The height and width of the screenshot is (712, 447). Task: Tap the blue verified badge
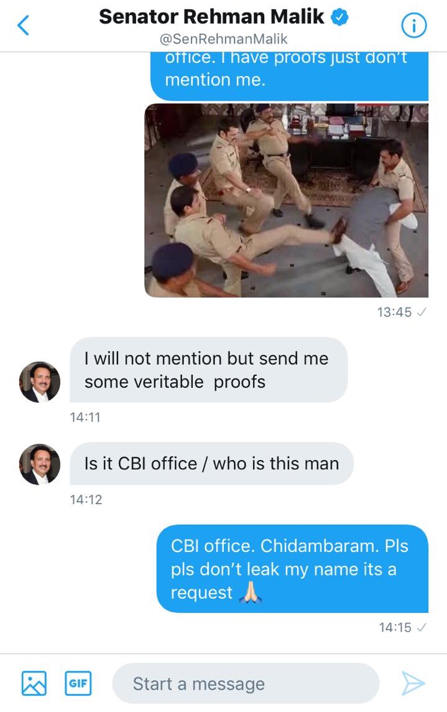[339, 17]
